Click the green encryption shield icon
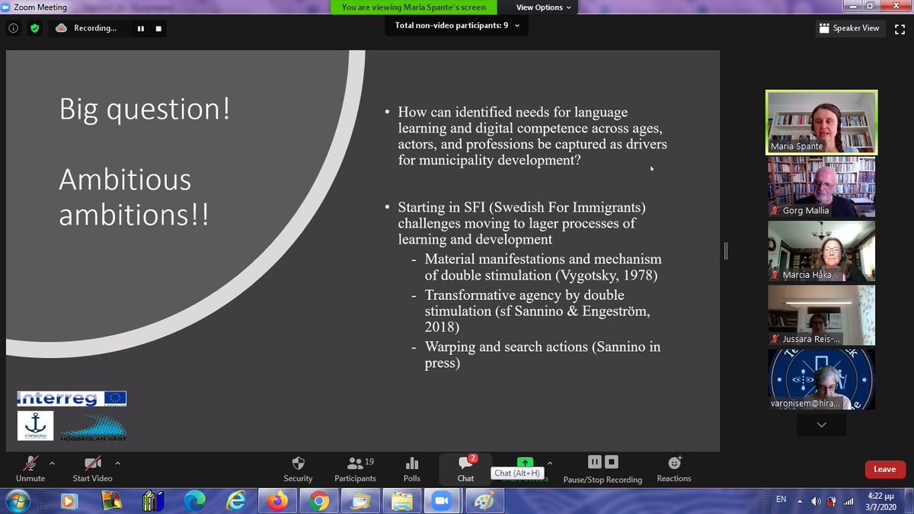Image resolution: width=914 pixels, height=514 pixels. [x=34, y=28]
